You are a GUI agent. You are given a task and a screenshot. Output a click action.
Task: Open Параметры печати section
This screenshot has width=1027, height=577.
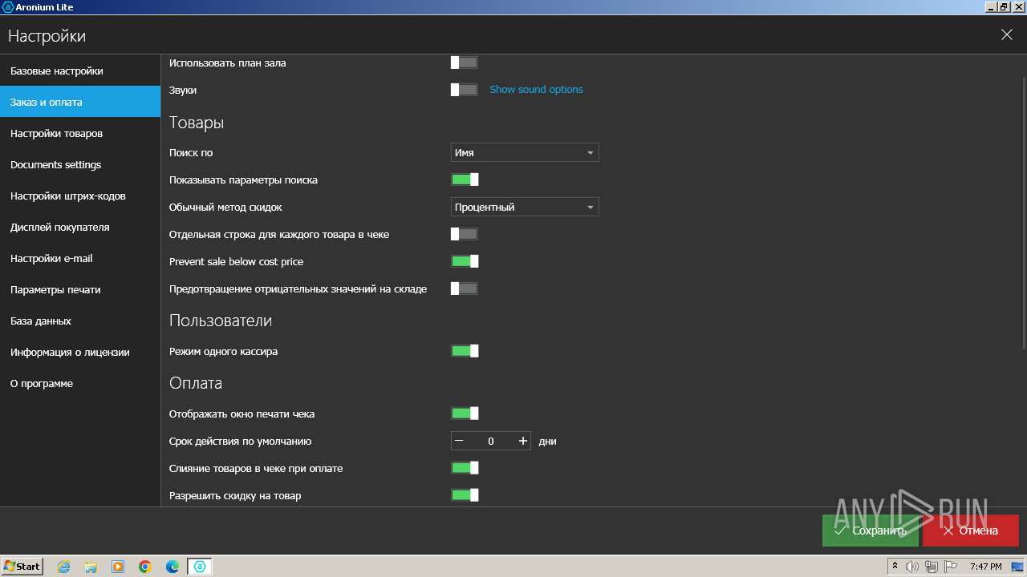[80, 289]
